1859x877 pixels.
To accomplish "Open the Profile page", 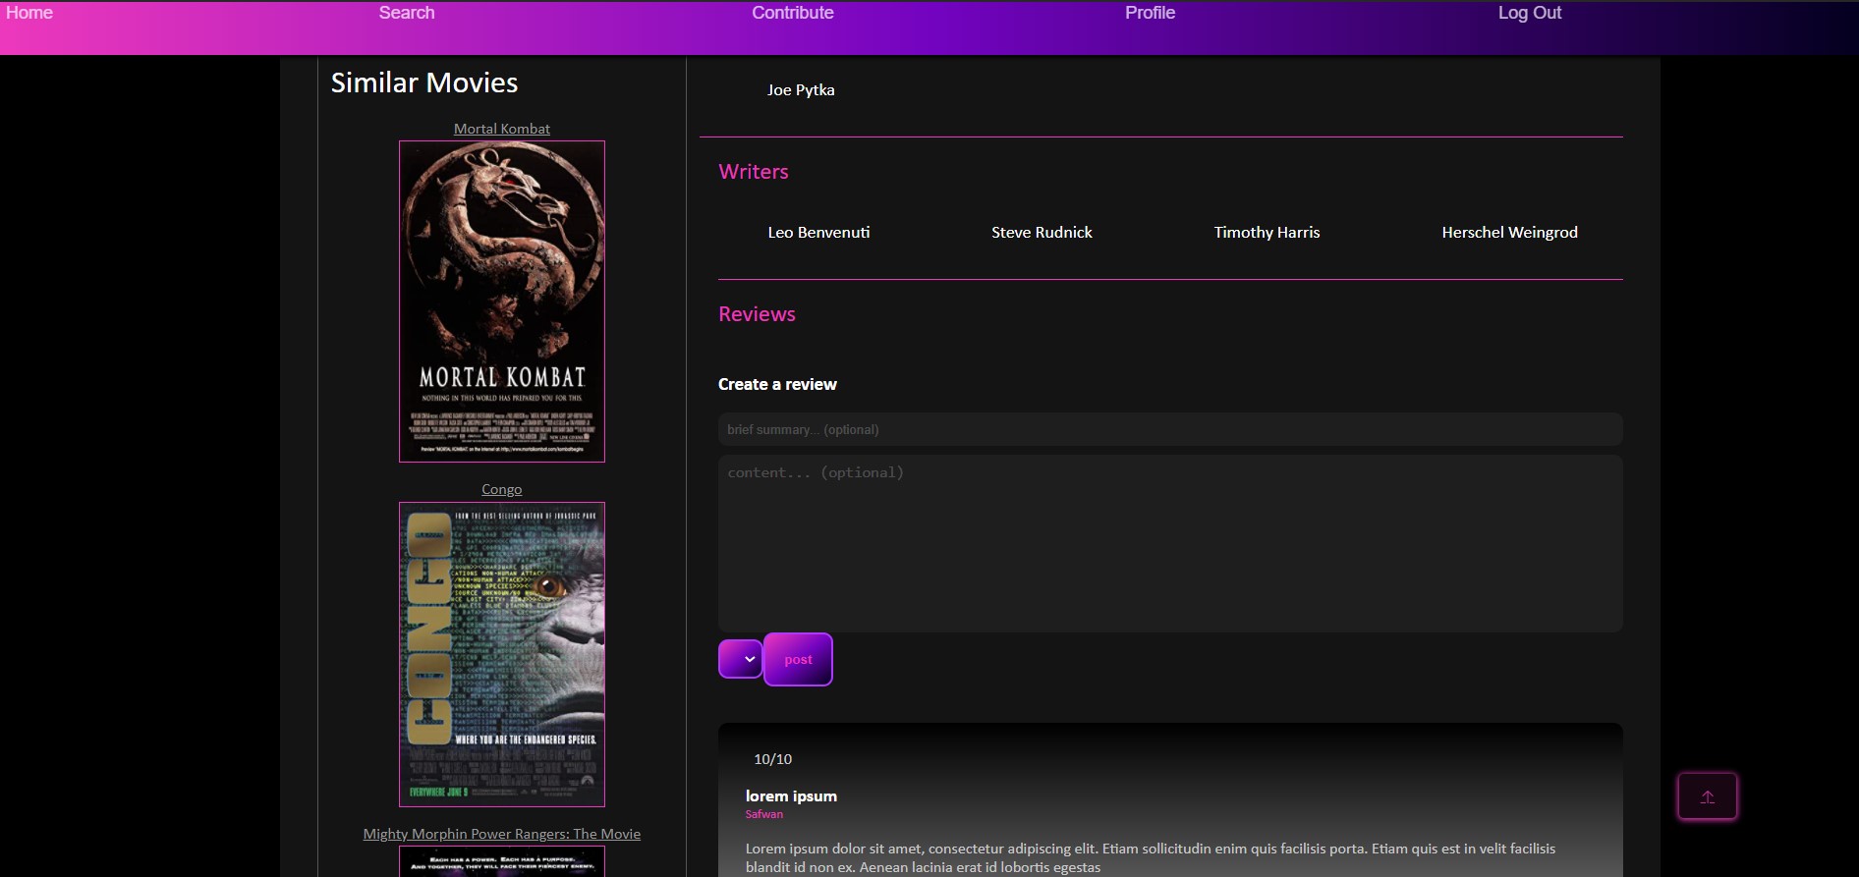I will click(1150, 13).
